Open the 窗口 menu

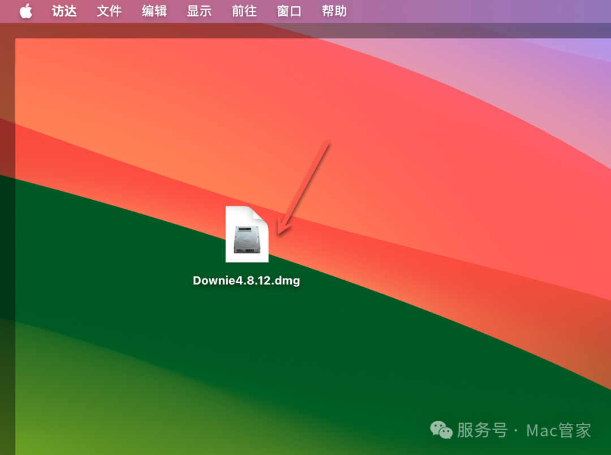[x=289, y=11]
